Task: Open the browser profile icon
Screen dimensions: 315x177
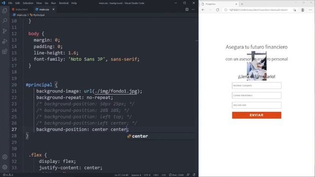Action: click(x=303, y=10)
